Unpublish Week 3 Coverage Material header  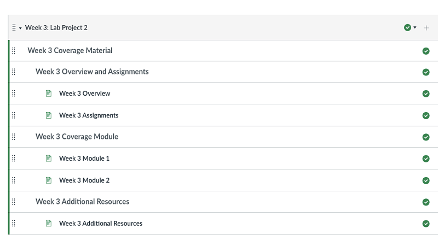pyautogui.click(x=426, y=51)
